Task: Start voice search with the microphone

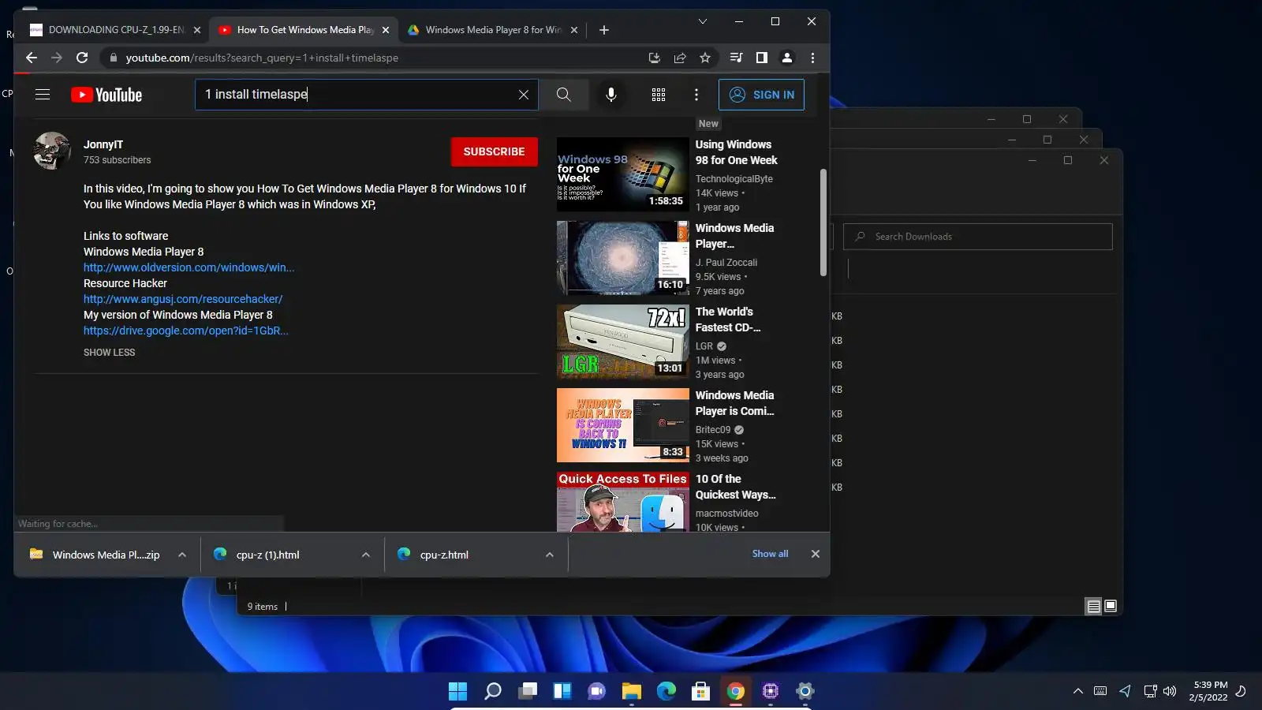Action: (x=611, y=95)
